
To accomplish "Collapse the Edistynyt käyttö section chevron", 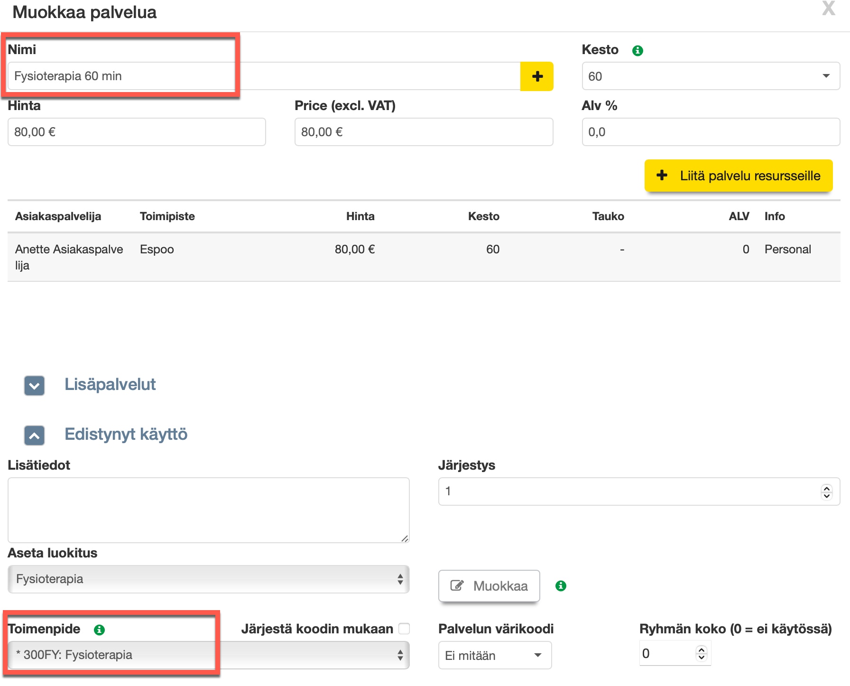I will tap(35, 435).
